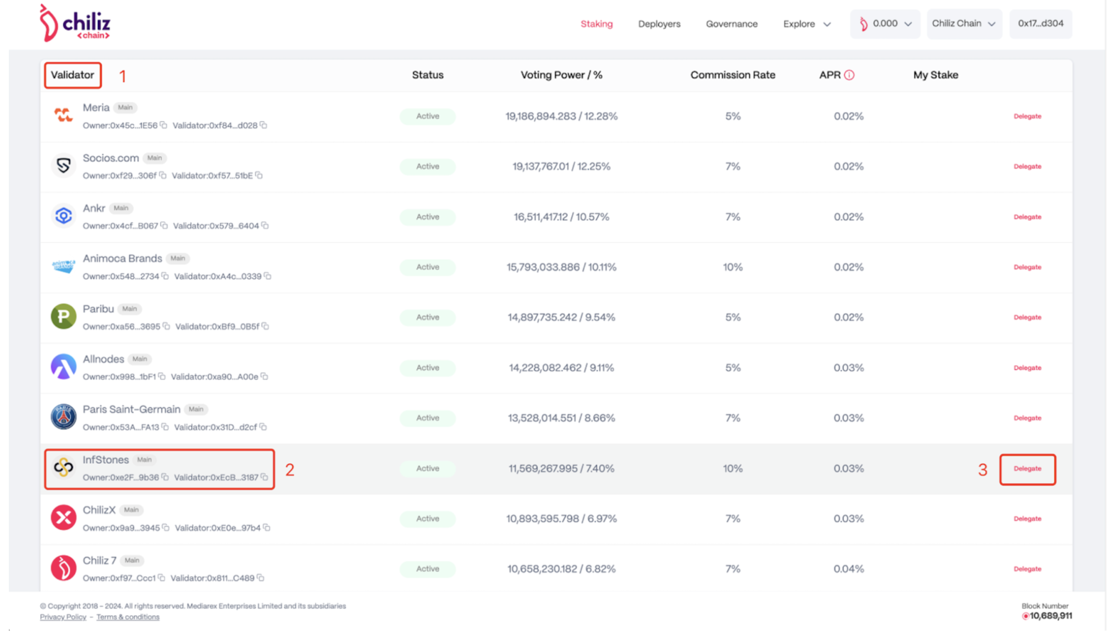The width and height of the screenshot is (1107, 633).
Task: Open the Governance page
Action: [x=732, y=24]
